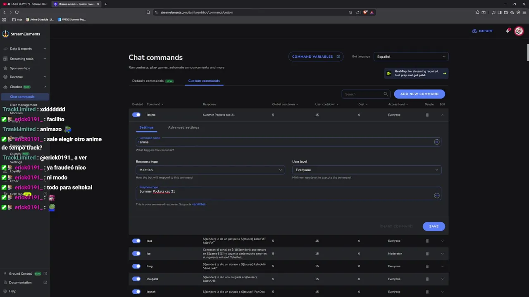
Task: Click the search magnifier icon
Action: tap(386, 94)
